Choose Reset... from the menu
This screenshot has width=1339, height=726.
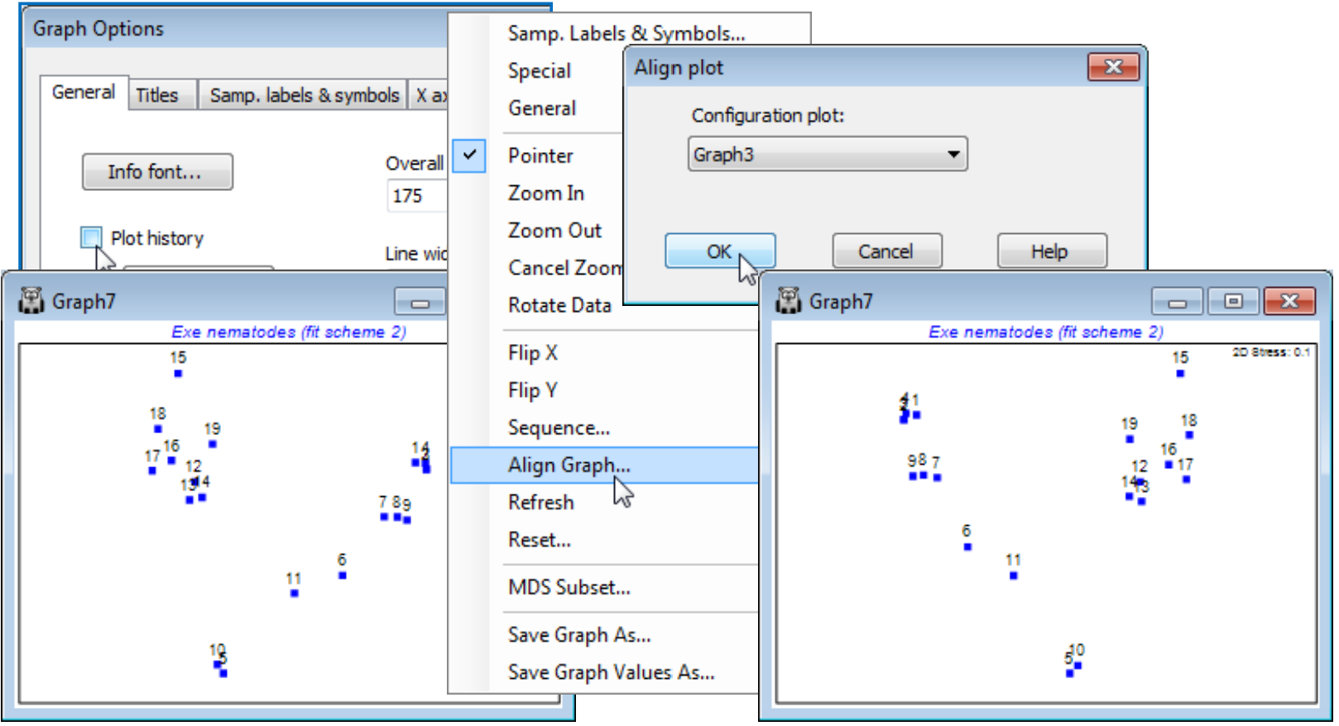click(x=539, y=540)
